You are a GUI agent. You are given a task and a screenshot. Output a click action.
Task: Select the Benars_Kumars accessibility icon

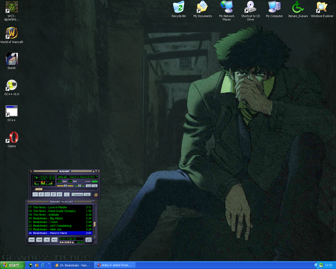click(298, 9)
